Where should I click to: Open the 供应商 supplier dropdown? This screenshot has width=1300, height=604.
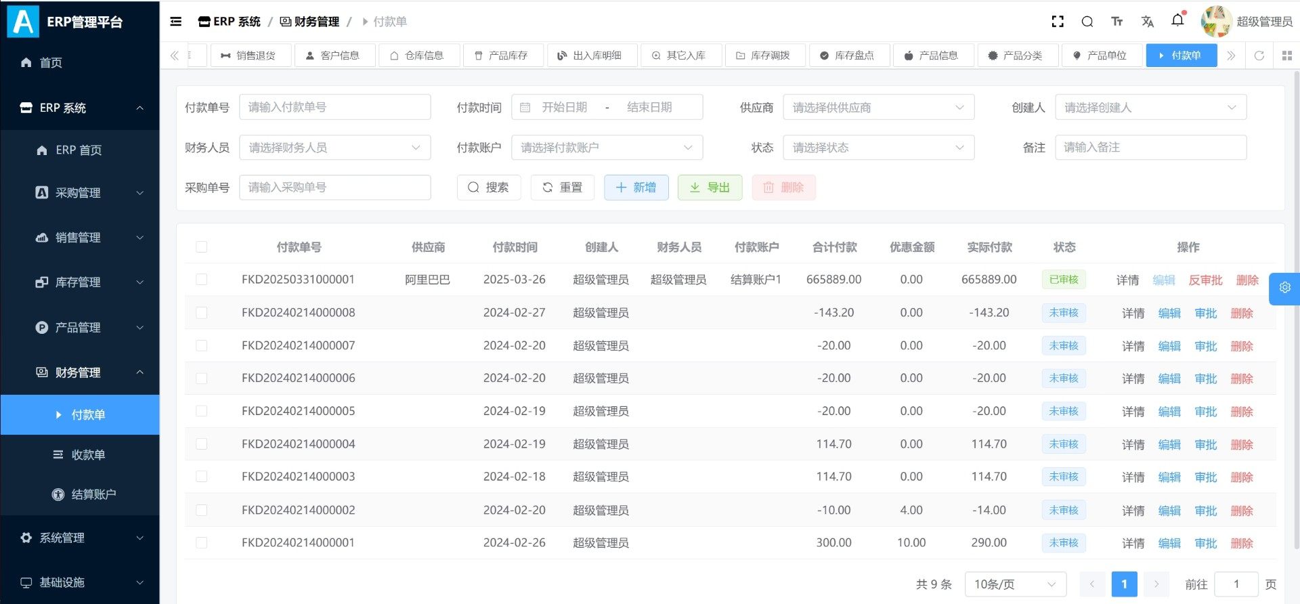[x=878, y=108]
